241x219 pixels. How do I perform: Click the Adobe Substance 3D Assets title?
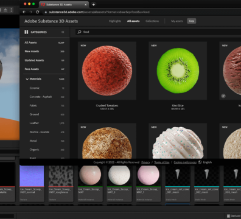click(x=51, y=21)
